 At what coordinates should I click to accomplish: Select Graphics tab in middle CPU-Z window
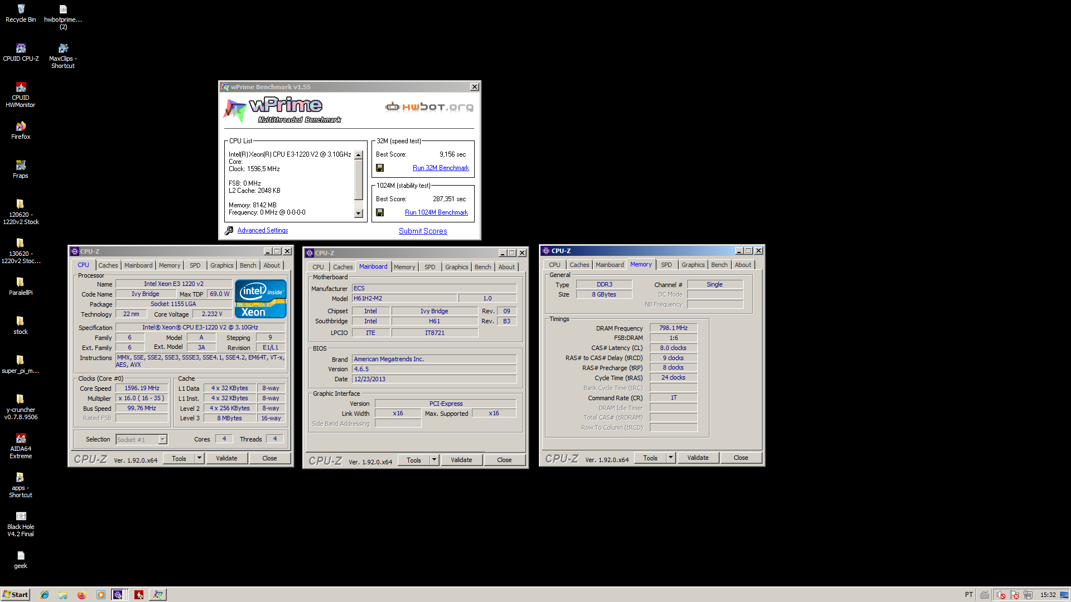(x=456, y=267)
